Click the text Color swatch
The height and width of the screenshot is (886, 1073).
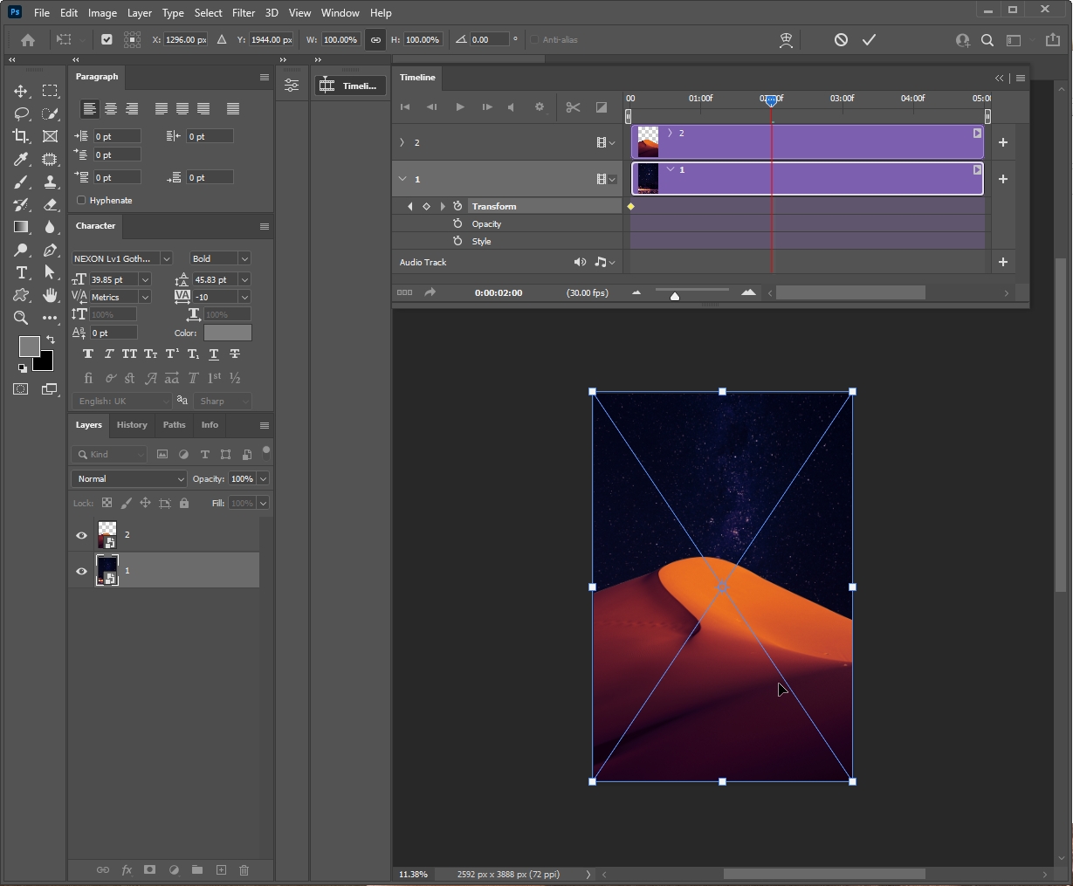[227, 333]
